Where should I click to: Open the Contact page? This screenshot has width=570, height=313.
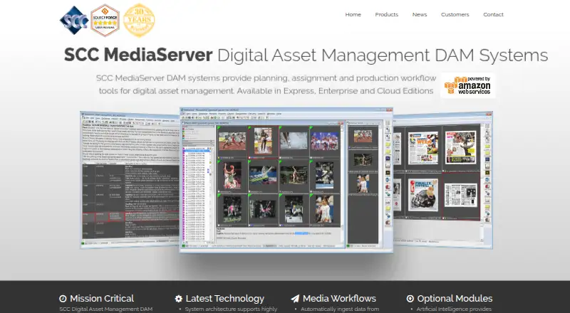(493, 14)
